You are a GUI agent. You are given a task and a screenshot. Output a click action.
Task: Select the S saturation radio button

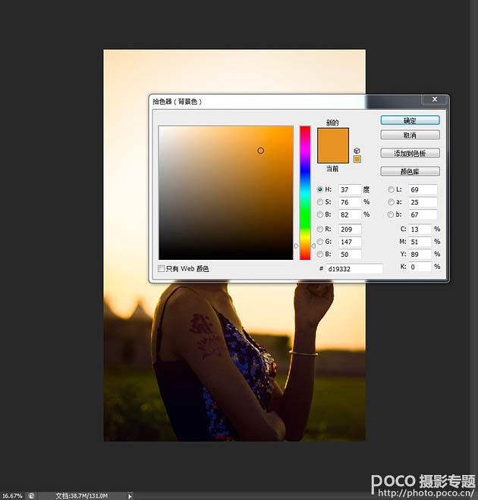click(x=319, y=202)
